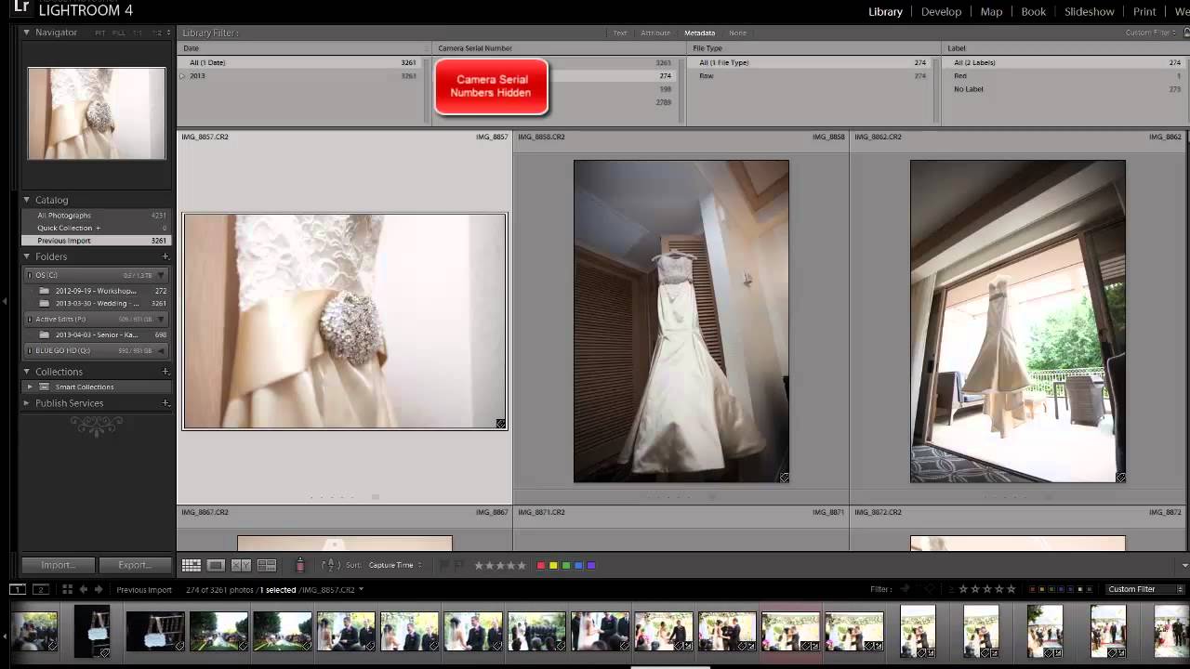
Task: Collapse the Folders panel
Action: pyautogui.click(x=27, y=256)
